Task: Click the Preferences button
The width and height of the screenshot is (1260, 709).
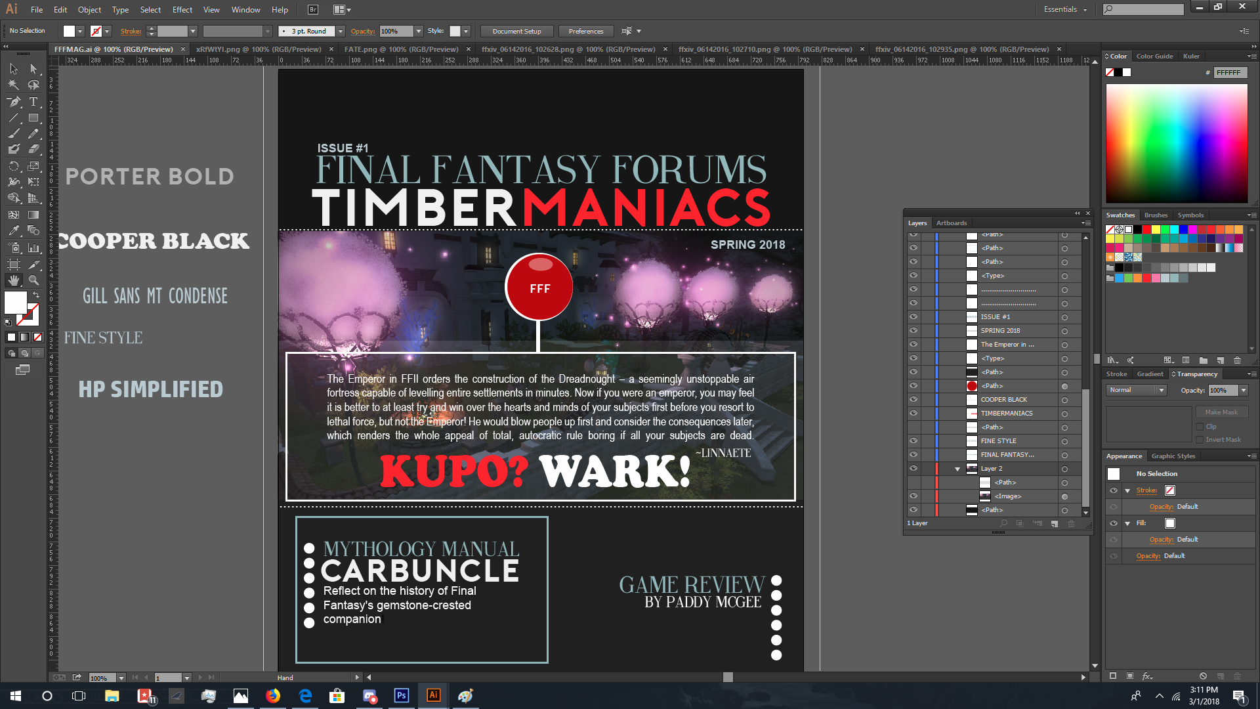Action: [585, 31]
